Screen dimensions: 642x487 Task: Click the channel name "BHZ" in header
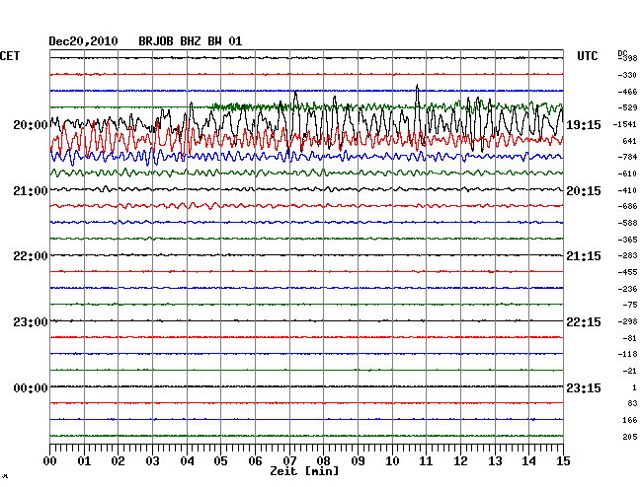click(191, 41)
